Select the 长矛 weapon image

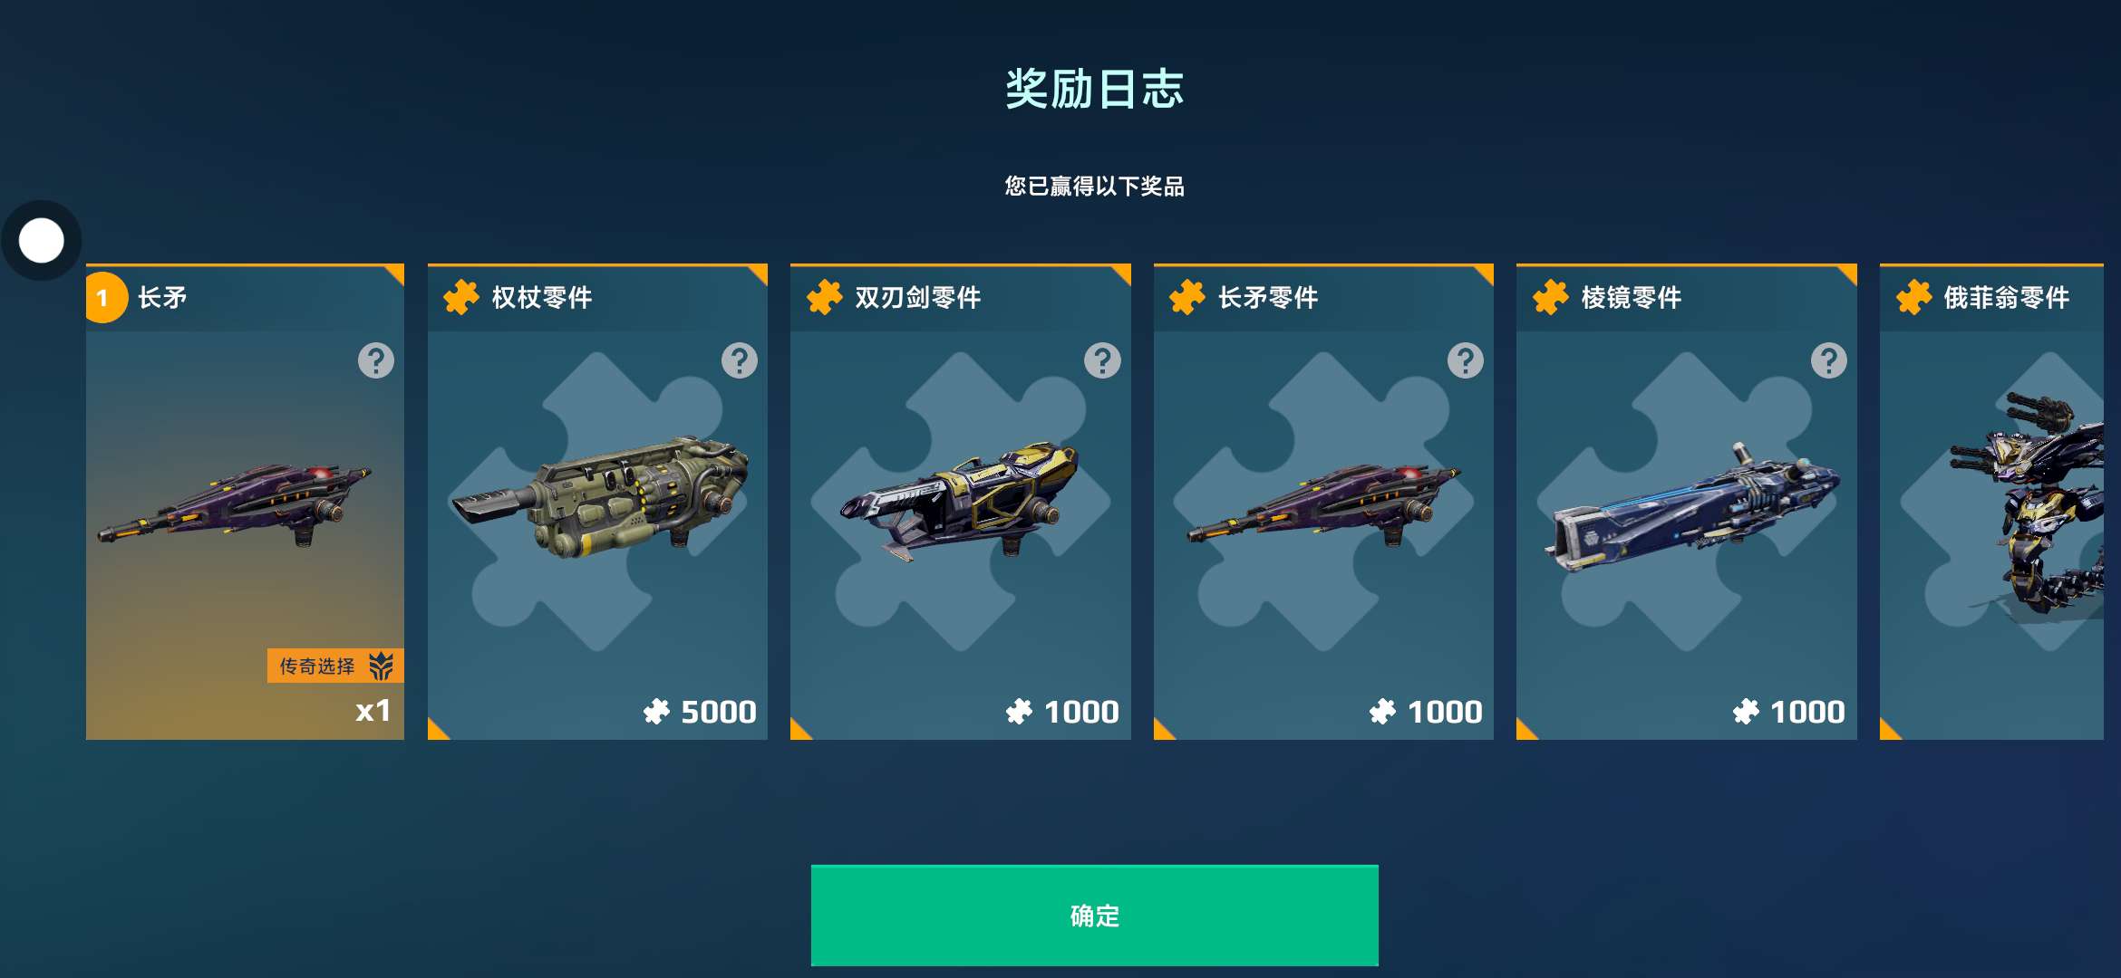click(234, 504)
